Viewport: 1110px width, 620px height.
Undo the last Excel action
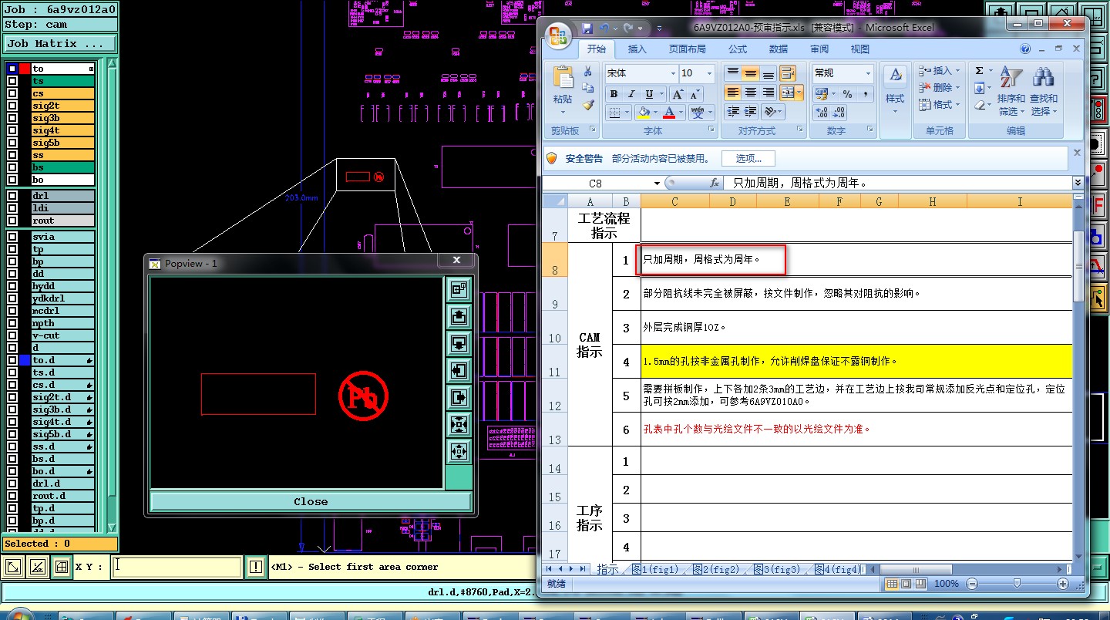tap(604, 28)
